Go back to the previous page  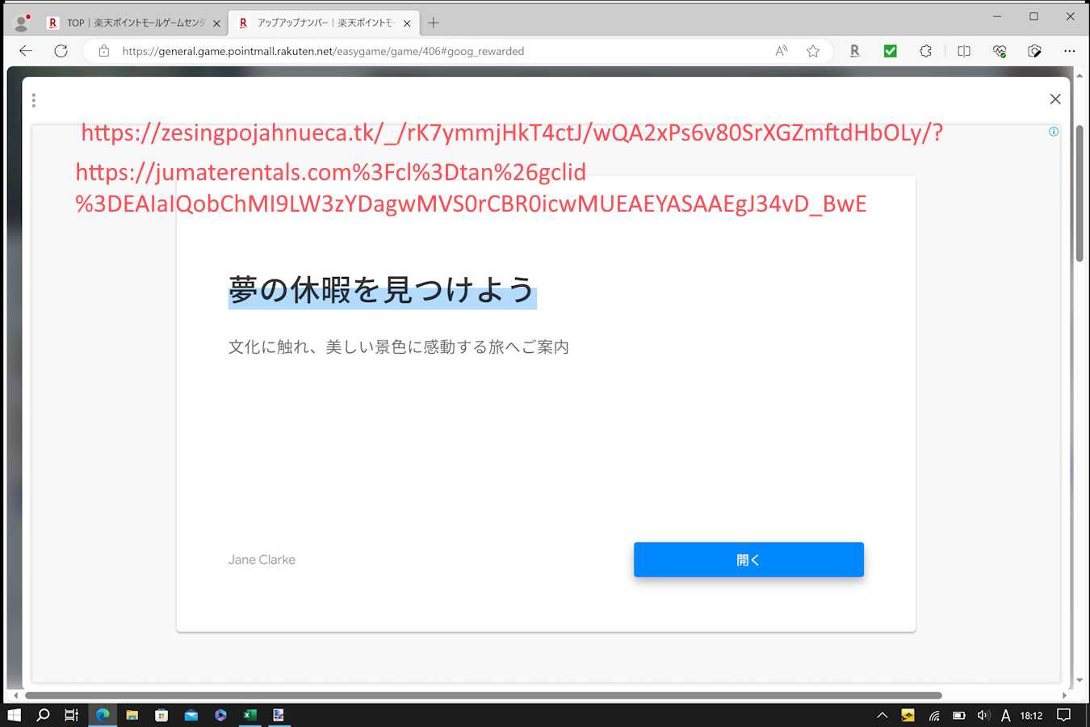[26, 51]
